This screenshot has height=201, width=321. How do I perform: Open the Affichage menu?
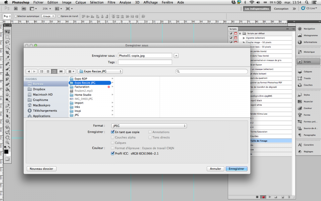150,2
